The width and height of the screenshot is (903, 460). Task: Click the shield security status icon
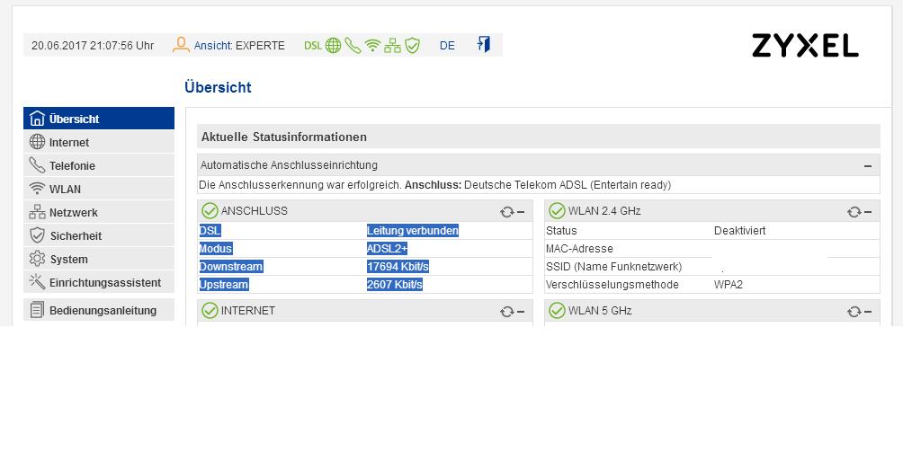click(x=412, y=46)
